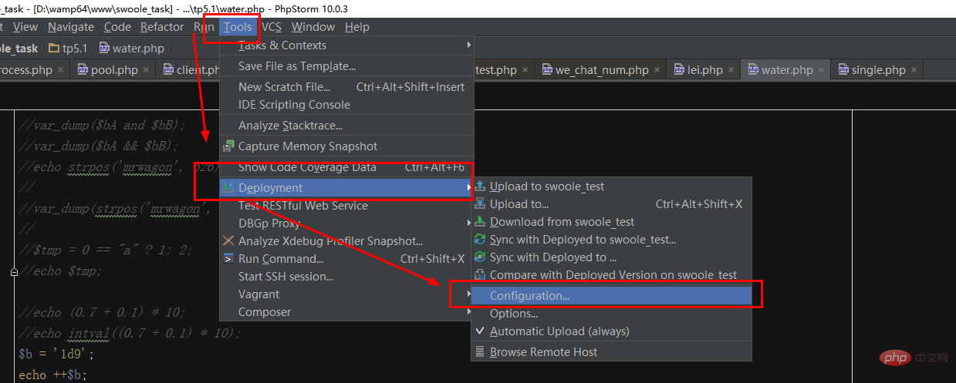This screenshot has width=956, height=383.
Task: Click the sync icon for 'Sync with Deployed to swoole_test...'
Action: click(480, 240)
